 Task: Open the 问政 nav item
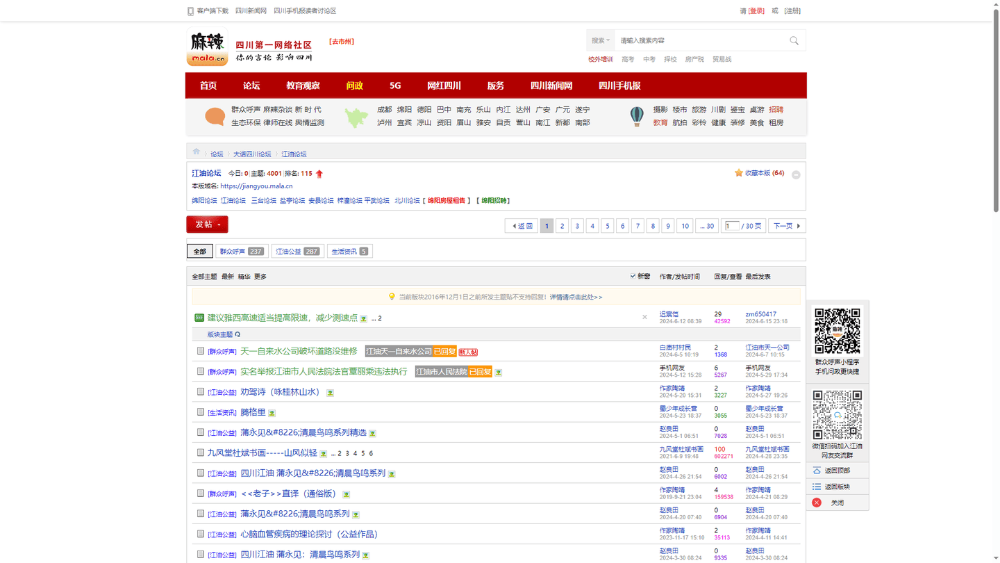coord(355,85)
